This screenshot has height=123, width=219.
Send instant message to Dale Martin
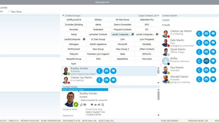click(x=213, y=43)
